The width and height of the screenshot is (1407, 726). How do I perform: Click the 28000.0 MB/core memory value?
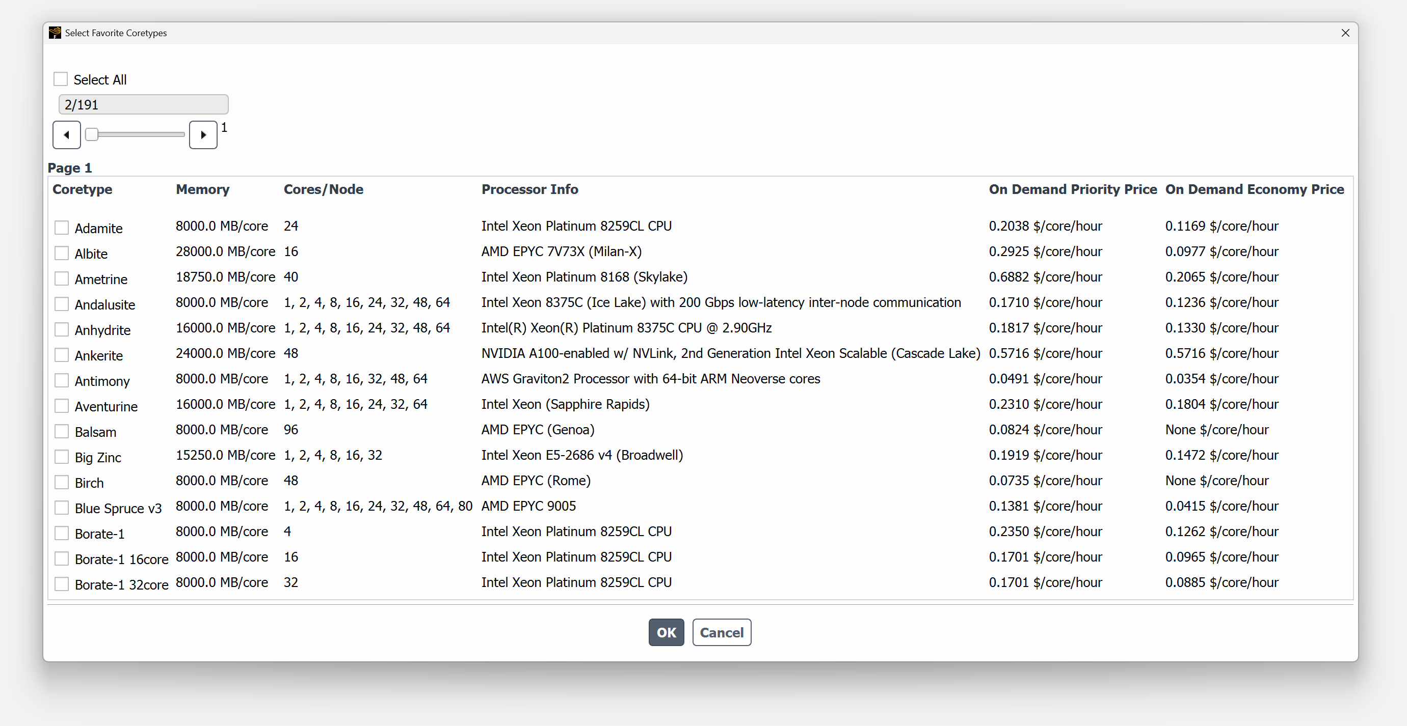coord(225,252)
